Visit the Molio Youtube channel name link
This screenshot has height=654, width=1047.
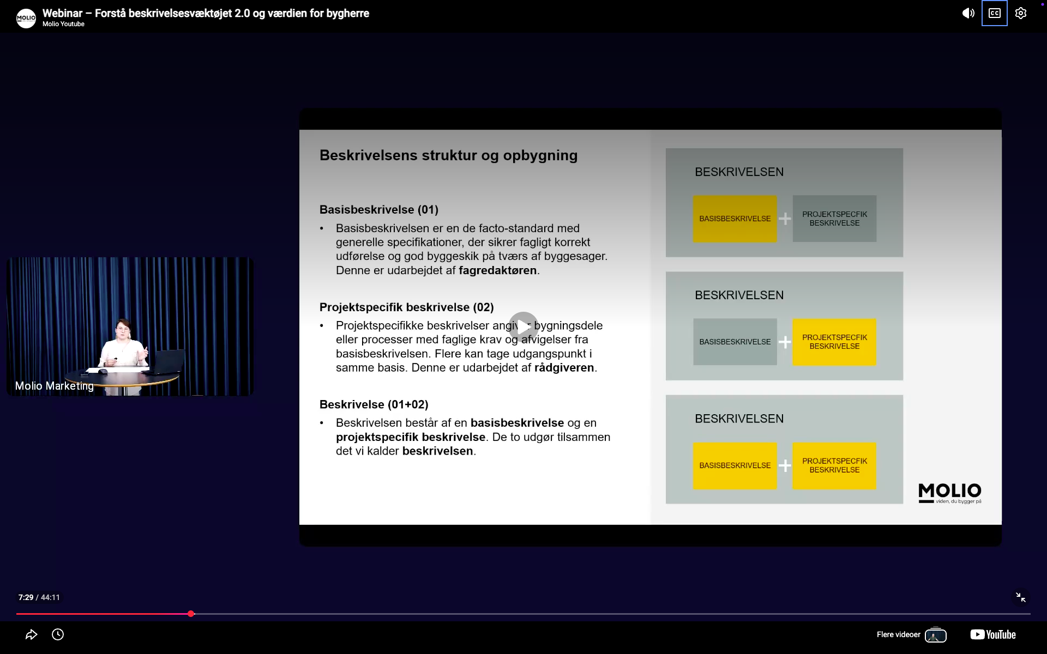[63, 24]
